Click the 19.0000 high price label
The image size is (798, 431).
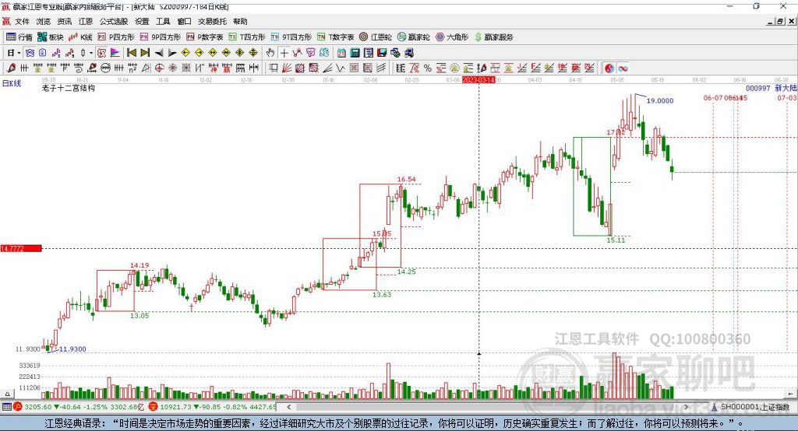[x=659, y=100]
